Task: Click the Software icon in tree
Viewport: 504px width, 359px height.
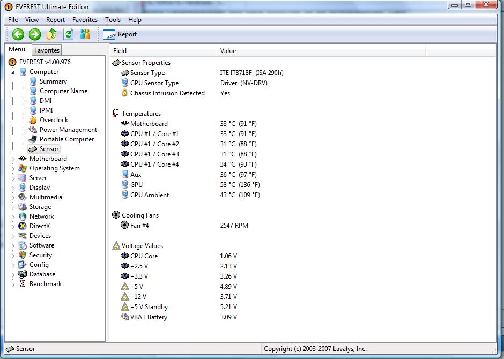Action: coord(22,245)
